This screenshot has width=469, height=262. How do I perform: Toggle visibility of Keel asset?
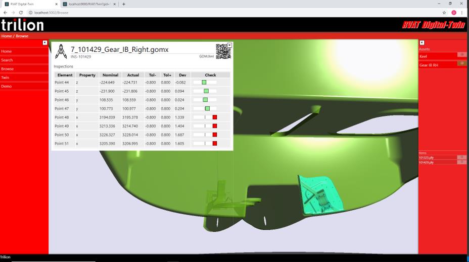(462, 55)
